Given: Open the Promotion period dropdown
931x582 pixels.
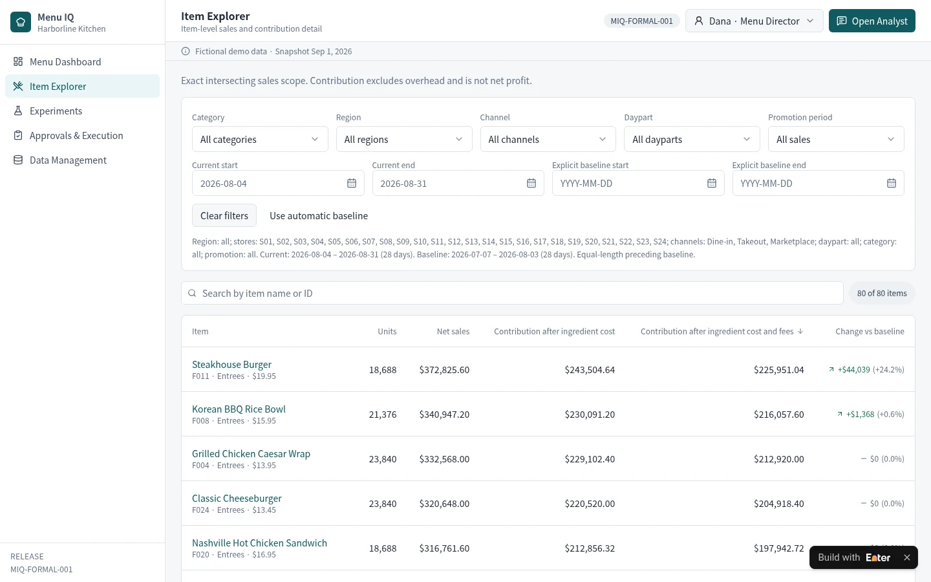Looking at the screenshot, I should click(836, 139).
